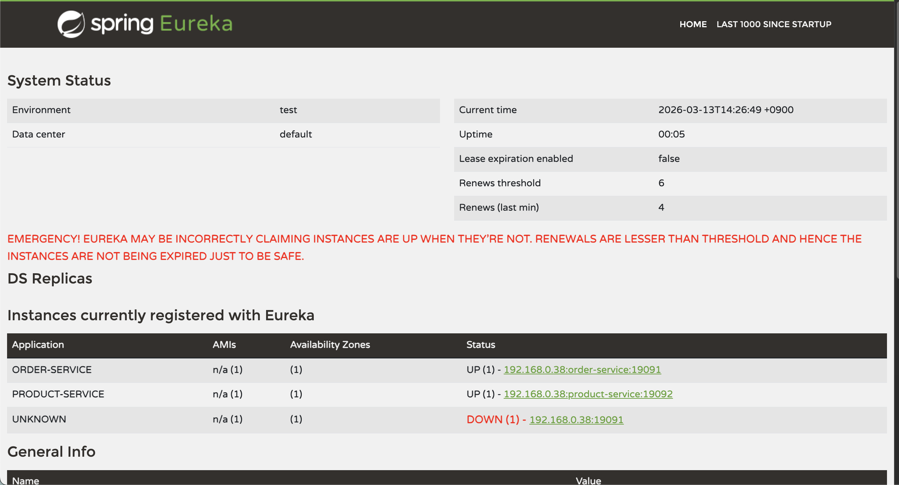899x485 pixels.
Task: Click the Spring leaf logo icon
Action: tap(71, 24)
